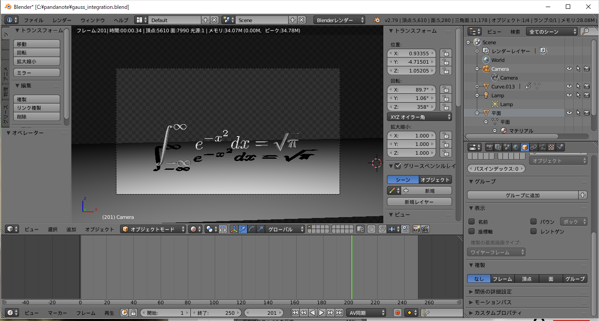Click the OpenGL render animation clapper icon
This screenshot has height=321, width=599.
(x=425, y=229)
